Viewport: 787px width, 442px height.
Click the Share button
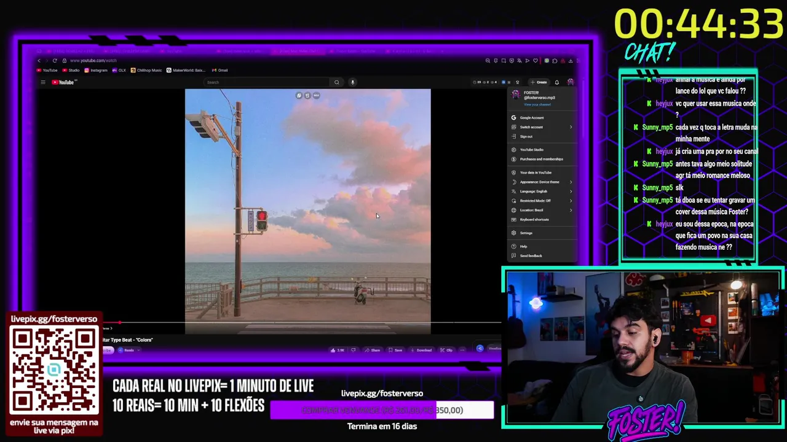pyautogui.click(x=372, y=350)
